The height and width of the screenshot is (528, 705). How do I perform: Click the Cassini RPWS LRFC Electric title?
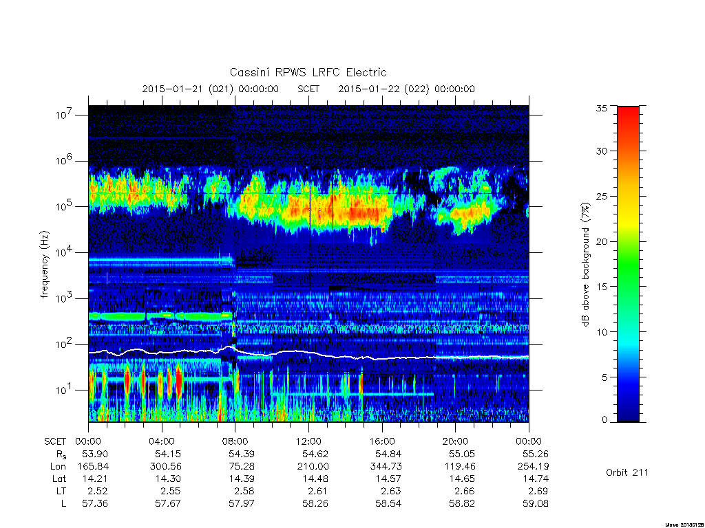point(308,72)
